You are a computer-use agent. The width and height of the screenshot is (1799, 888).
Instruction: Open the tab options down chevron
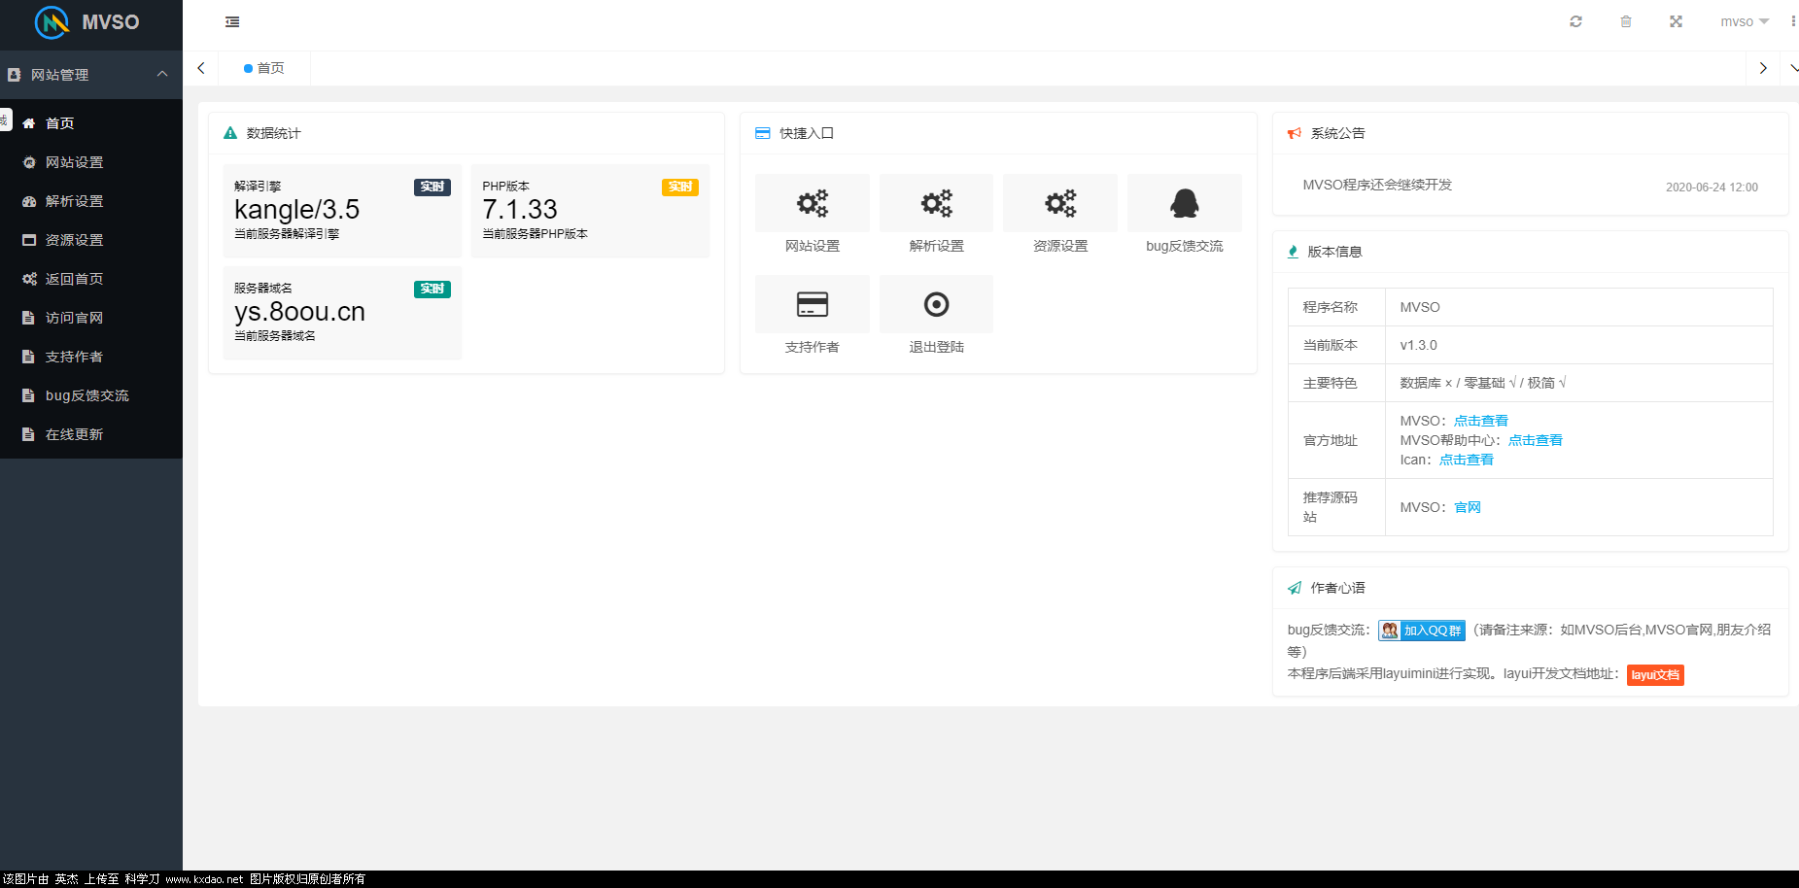pos(1793,68)
